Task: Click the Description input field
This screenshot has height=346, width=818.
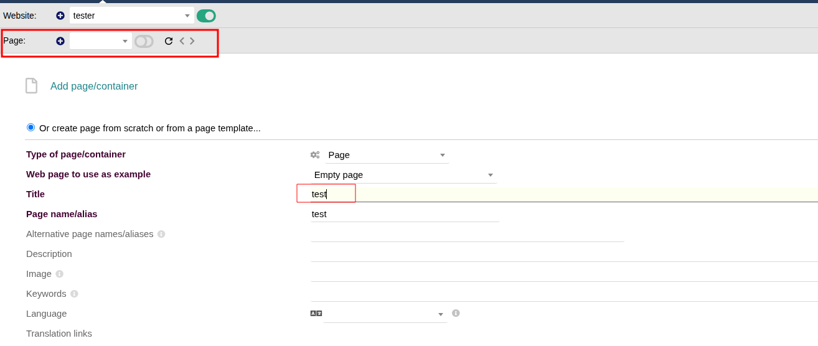Action: [560, 254]
